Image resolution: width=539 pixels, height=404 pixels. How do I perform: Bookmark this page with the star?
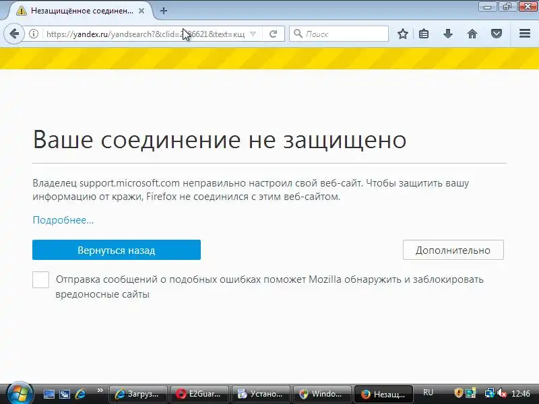click(x=403, y=34)
